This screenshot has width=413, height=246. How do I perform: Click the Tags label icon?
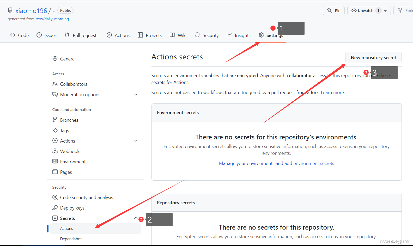point(55,130)
